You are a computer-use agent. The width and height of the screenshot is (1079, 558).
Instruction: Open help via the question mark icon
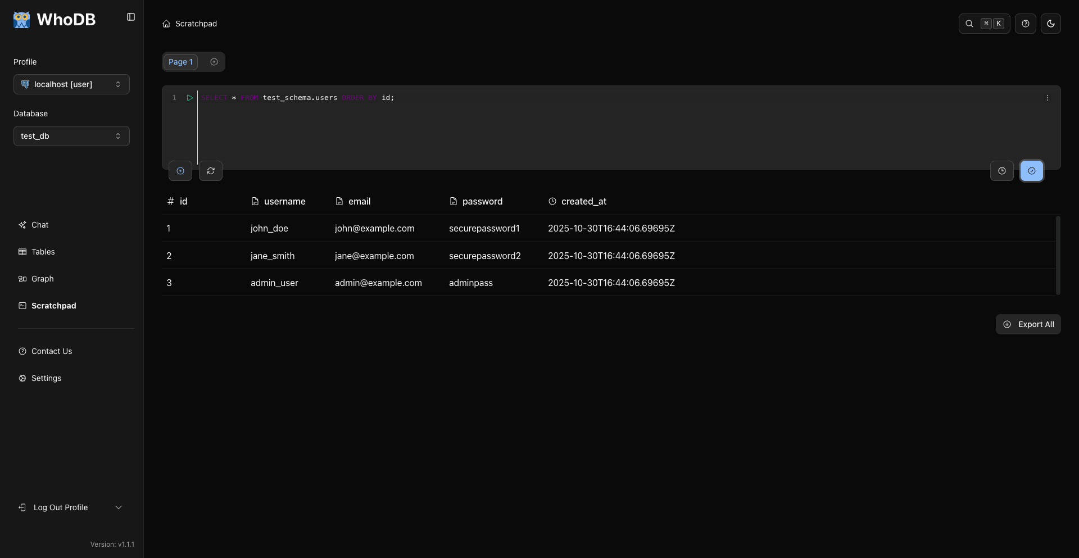point(1026,24)
